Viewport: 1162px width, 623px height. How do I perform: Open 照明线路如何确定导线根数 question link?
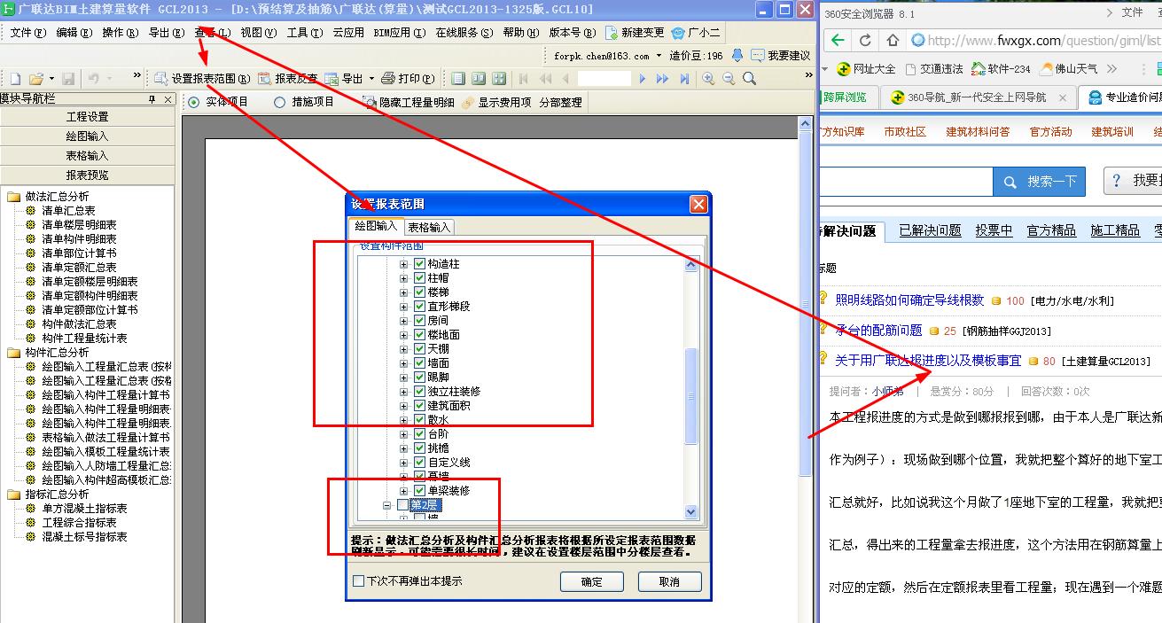pyautogui.click(x=909, y=300)
